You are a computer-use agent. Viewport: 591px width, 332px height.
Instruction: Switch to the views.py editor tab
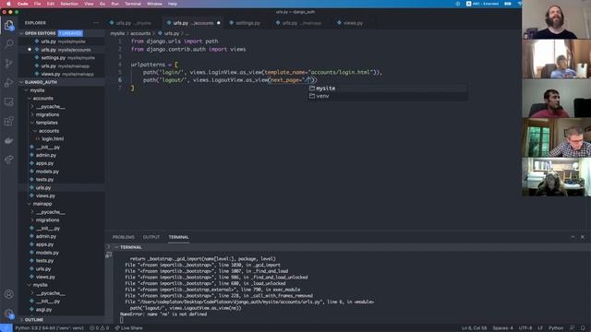point(353,23)
